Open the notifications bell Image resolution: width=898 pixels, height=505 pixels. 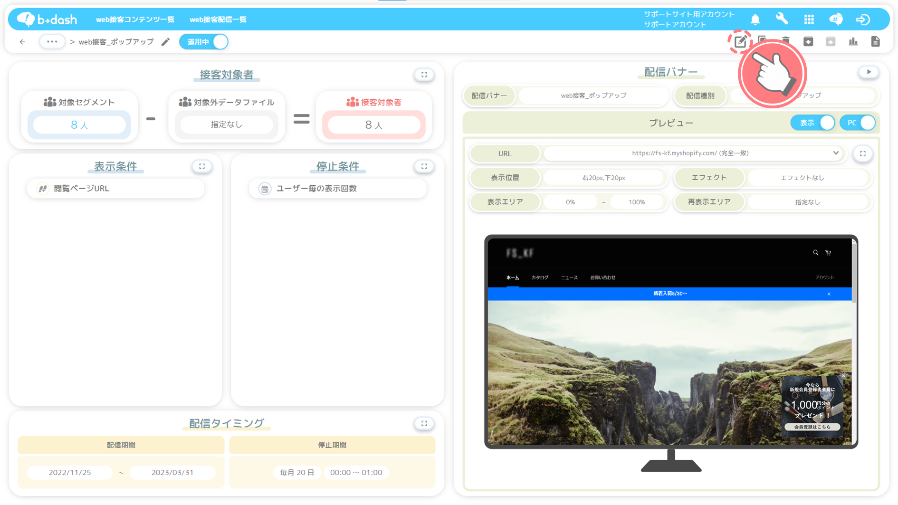click(x=755, y=19)
